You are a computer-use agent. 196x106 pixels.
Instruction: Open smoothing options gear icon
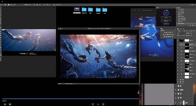(54, 5)
